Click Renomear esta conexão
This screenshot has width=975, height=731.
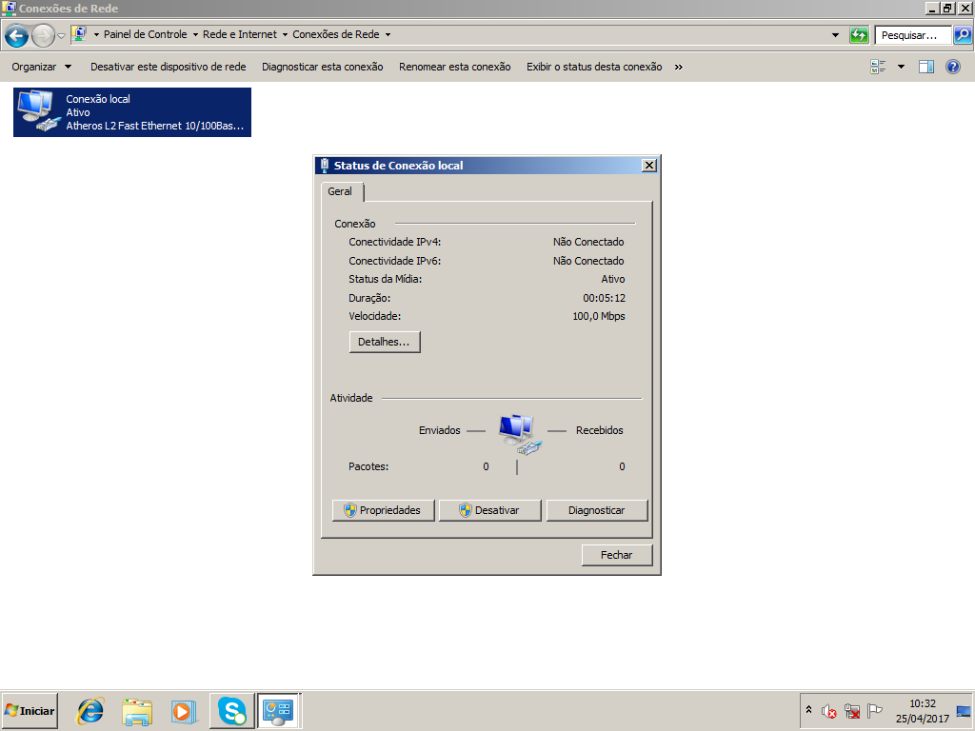pos(454,67)
